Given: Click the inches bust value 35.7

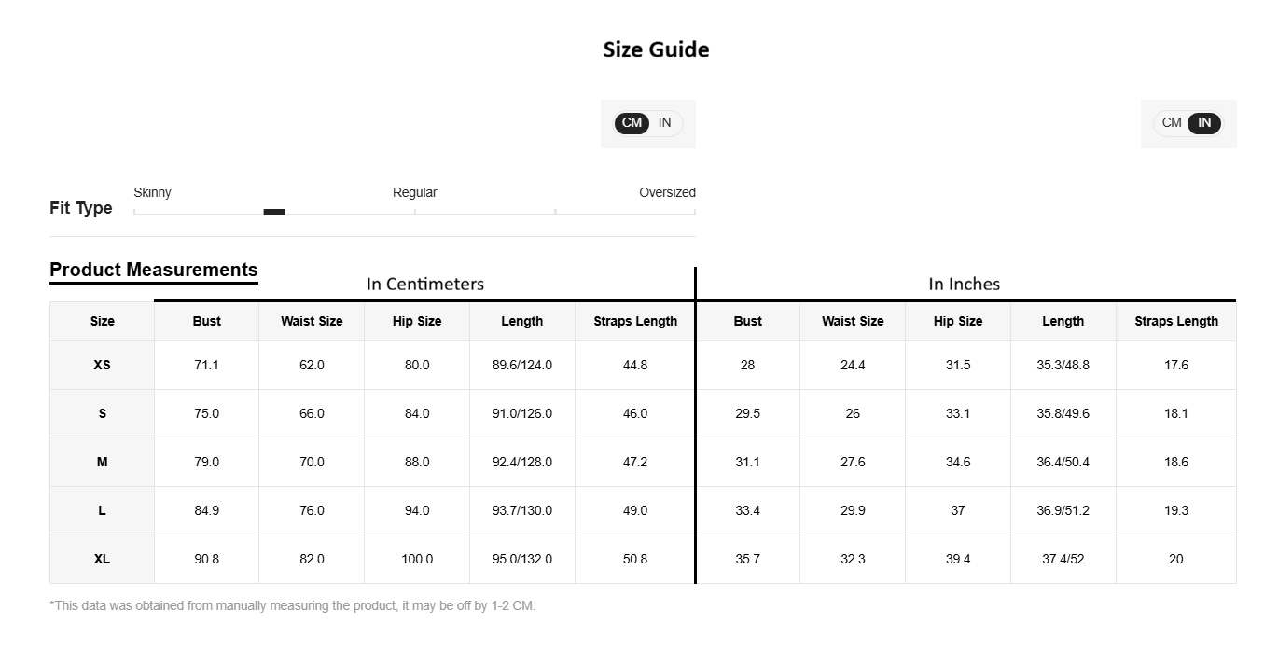Looking at the screenshot, I should click(x=747, y=559).
